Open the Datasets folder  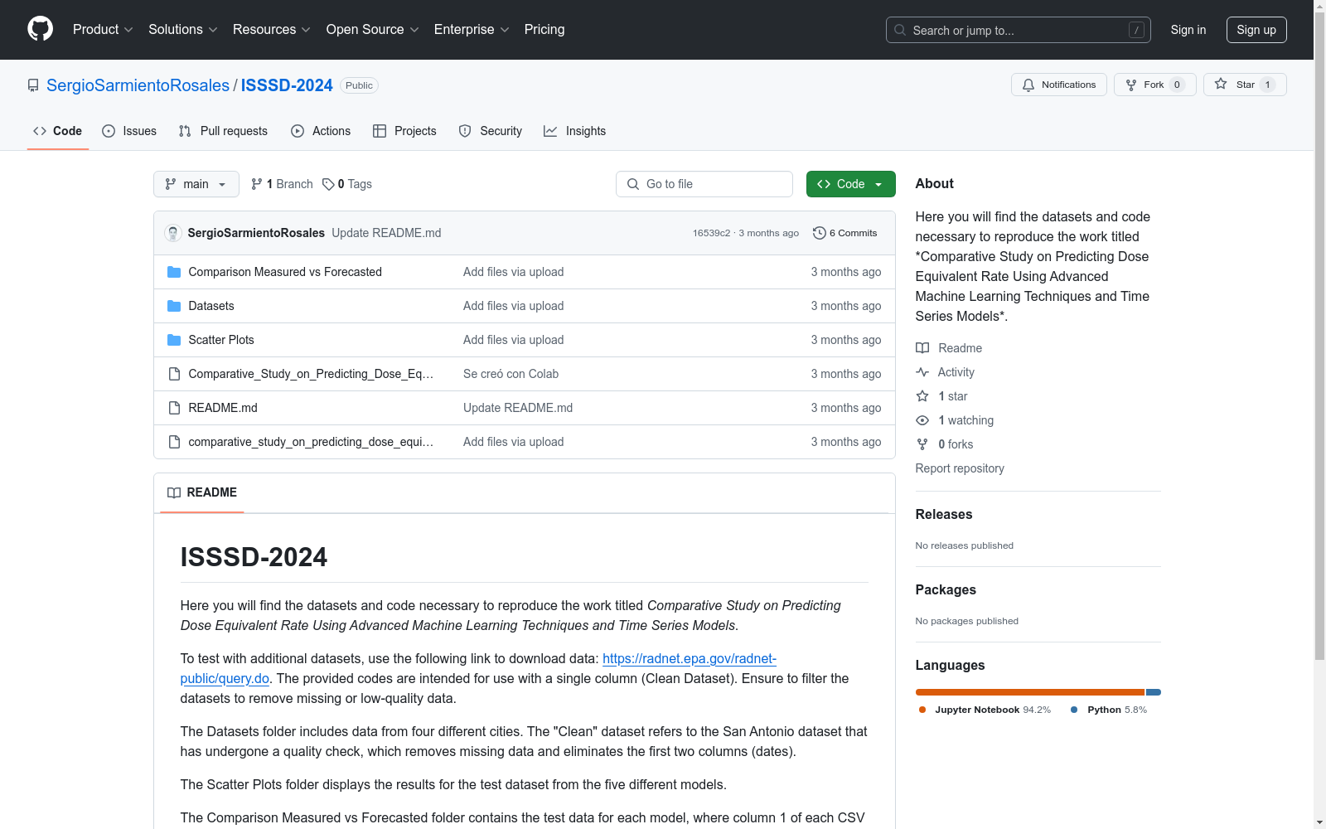pos(211,306)
